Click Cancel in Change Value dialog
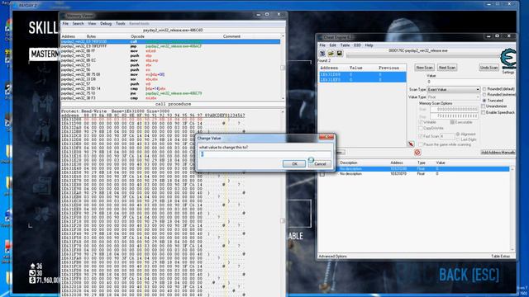 tap(320, 164)
